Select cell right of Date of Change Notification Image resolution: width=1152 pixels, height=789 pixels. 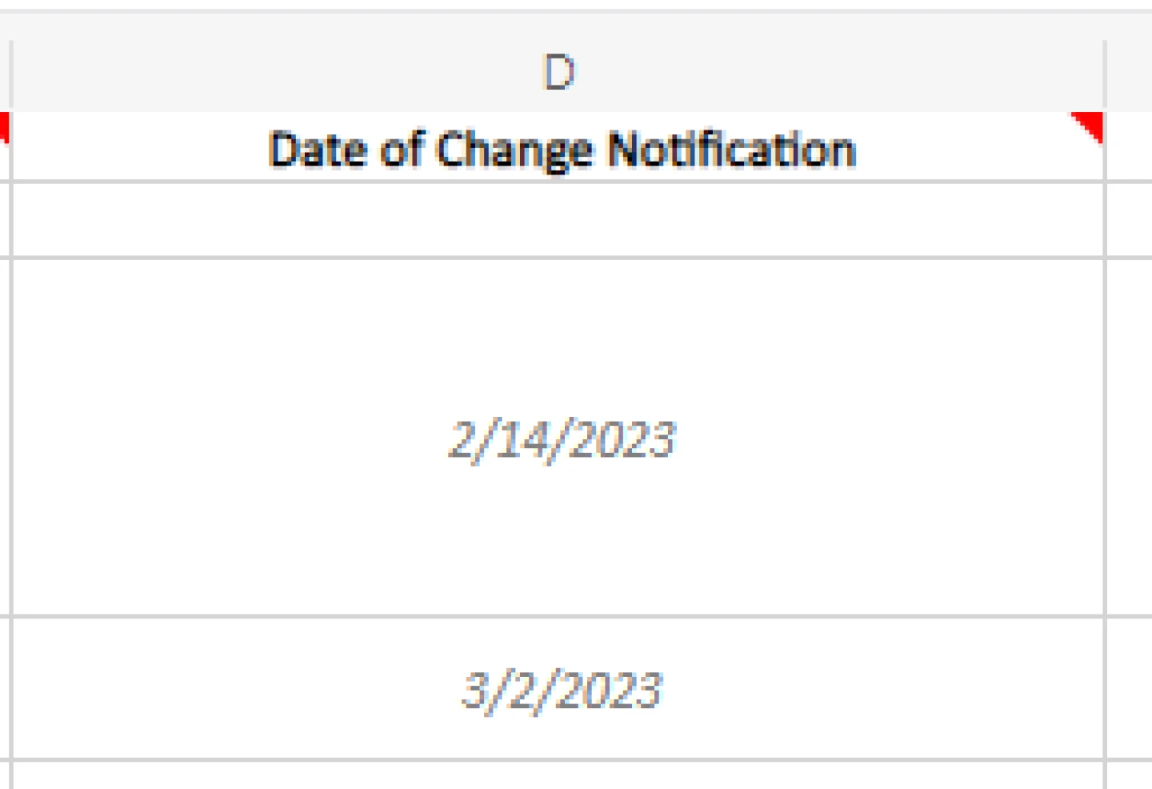(1131, 149)
